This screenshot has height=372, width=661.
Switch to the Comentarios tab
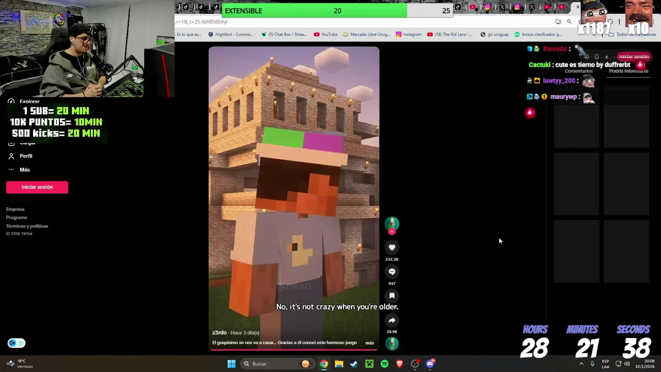578,71
